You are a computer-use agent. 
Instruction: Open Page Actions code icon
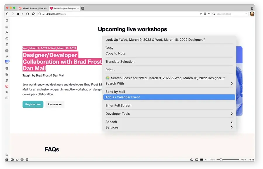207,160
